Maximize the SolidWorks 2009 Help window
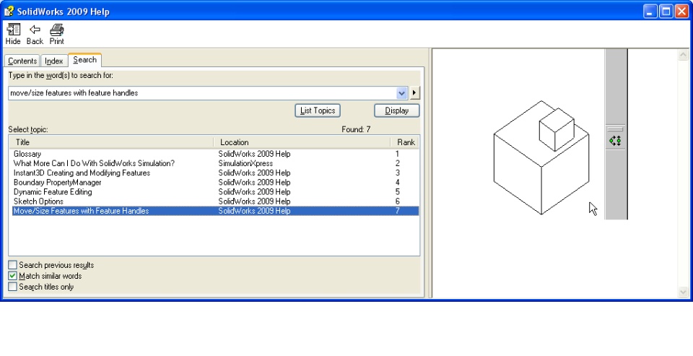This screenshot has width=693, height=356. 666,12
